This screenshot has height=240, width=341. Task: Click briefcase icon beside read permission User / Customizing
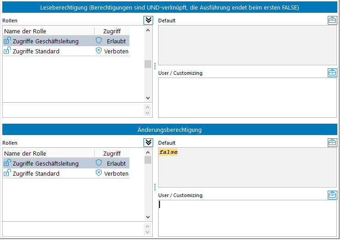coord(332,73)
